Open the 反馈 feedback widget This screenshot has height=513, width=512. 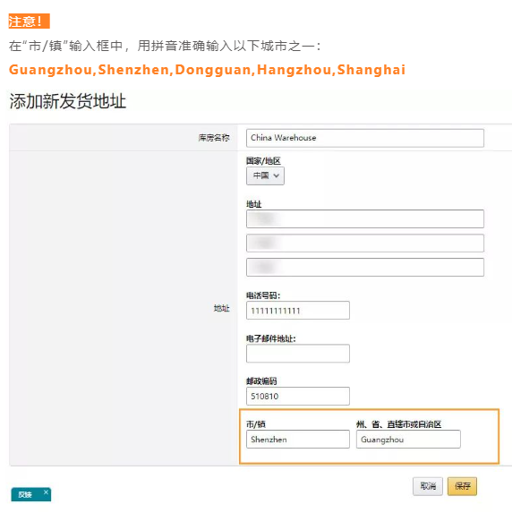tap(26, 495)
